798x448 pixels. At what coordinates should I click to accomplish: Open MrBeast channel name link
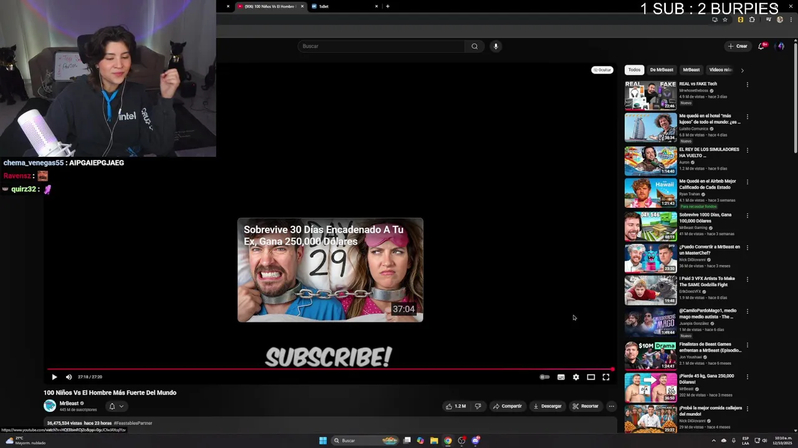click(x=69, y=403)
